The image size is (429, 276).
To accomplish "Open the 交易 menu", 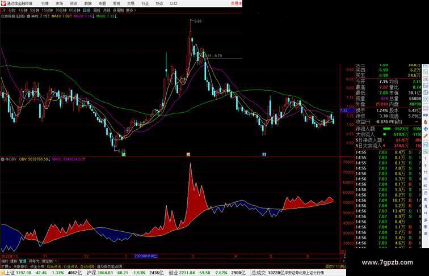I will [x=131, y=3].
